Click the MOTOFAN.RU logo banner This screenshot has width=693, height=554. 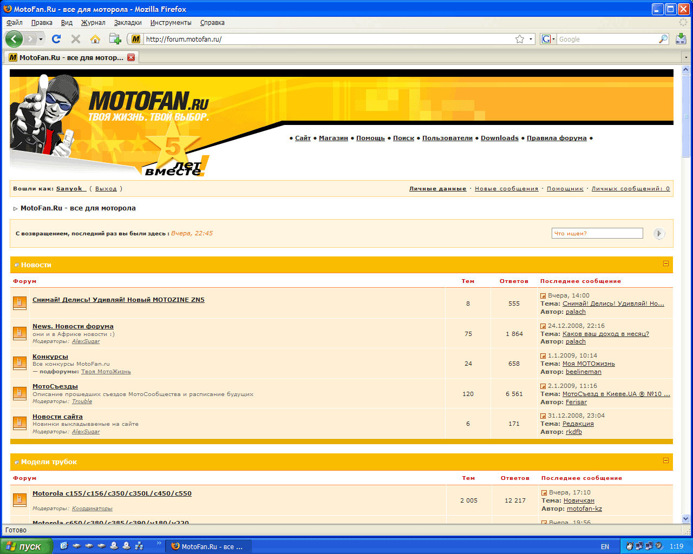(x=148, y=105)
